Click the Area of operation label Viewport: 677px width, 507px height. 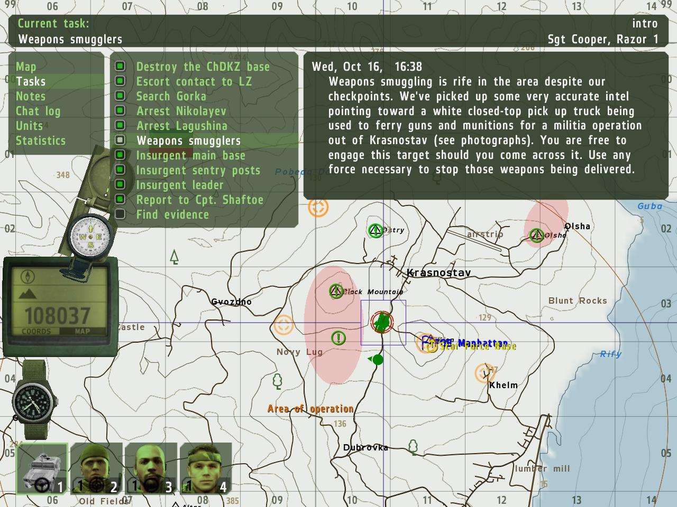tap(310, 409)
